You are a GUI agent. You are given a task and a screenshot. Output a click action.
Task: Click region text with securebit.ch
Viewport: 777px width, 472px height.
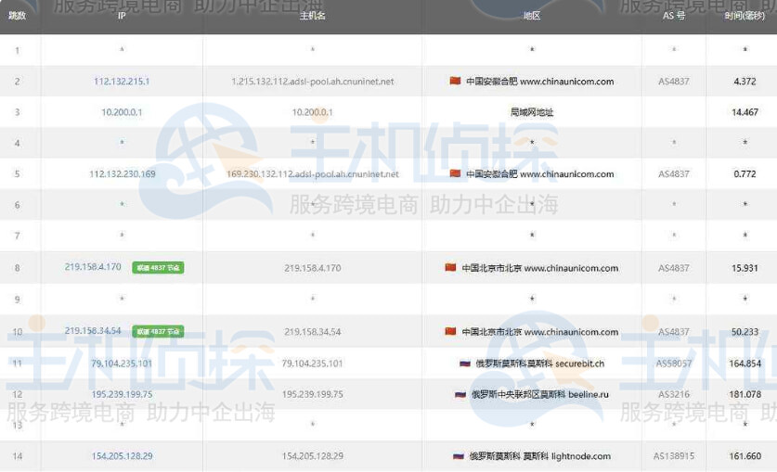[539, 364]
